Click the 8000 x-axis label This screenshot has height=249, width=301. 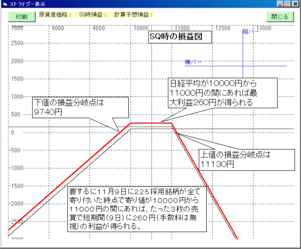(58, 28)
